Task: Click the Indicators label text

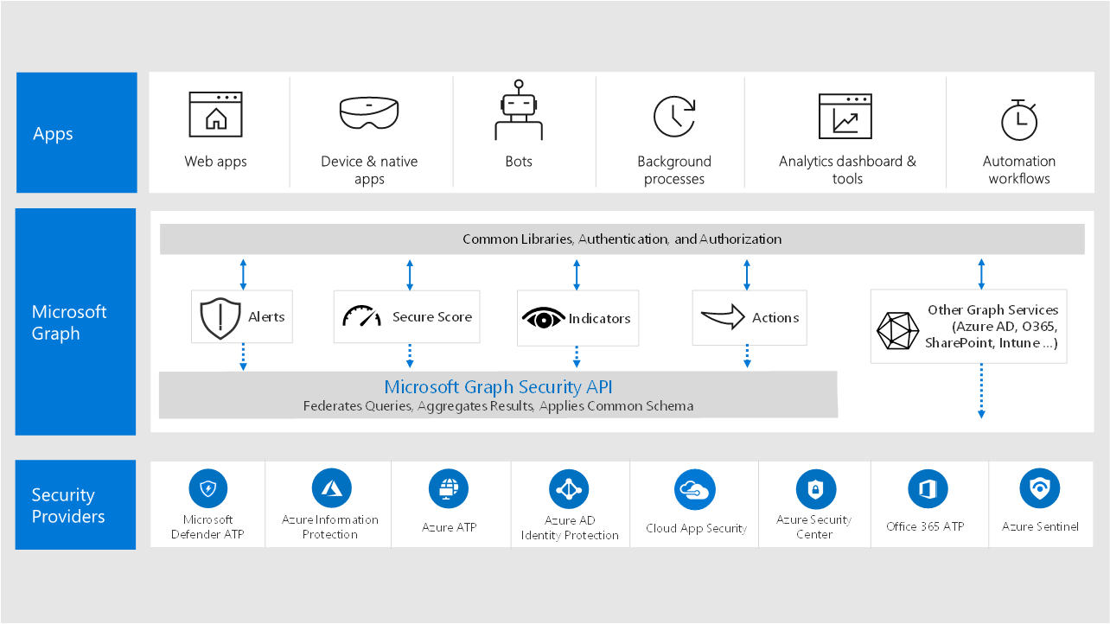Action: pyautogui.click(x=599, y=319)
